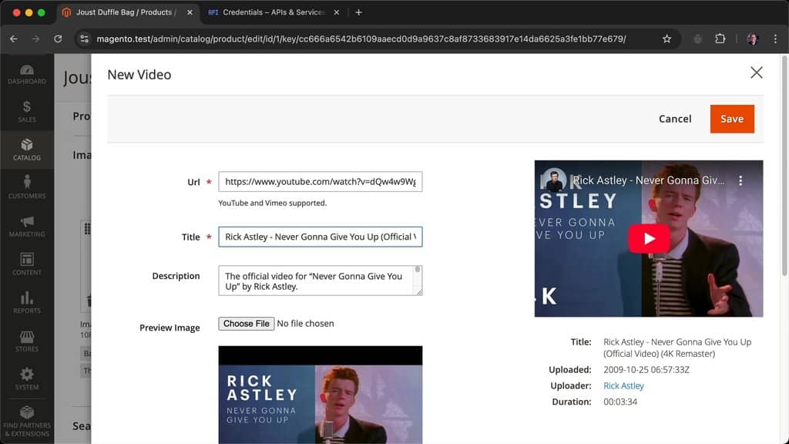Open the Catalog menu in sidebar

pos(27,150)
